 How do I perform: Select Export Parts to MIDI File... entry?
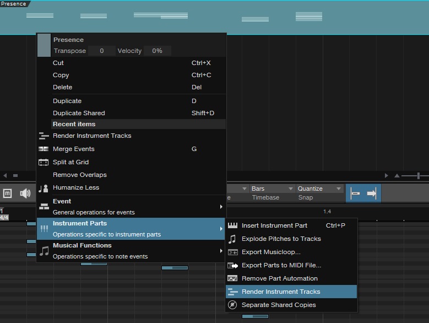click(291, 265)
